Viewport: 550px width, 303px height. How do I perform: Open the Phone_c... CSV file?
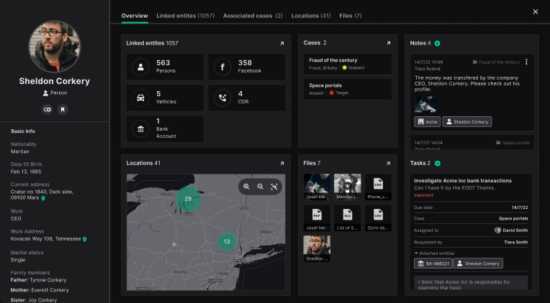[x=378, y=187]
